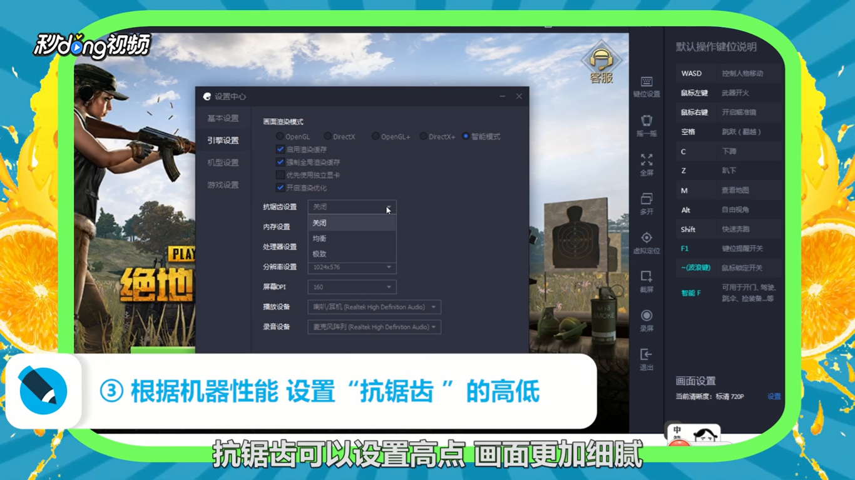The width and height of the screenshot is (855, 480).
Task: Uncheck 强制全局渲染缓存 checkbox
Action: tap(280, 162)
